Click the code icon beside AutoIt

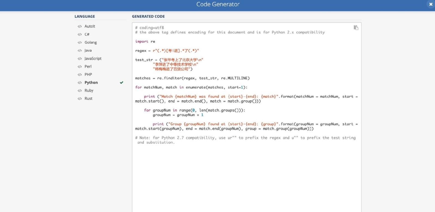(80, 27)
